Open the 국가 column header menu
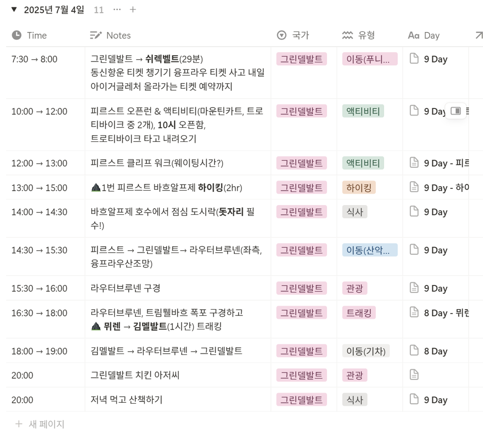Screen dimensions: 483x448 coord(300,35)
